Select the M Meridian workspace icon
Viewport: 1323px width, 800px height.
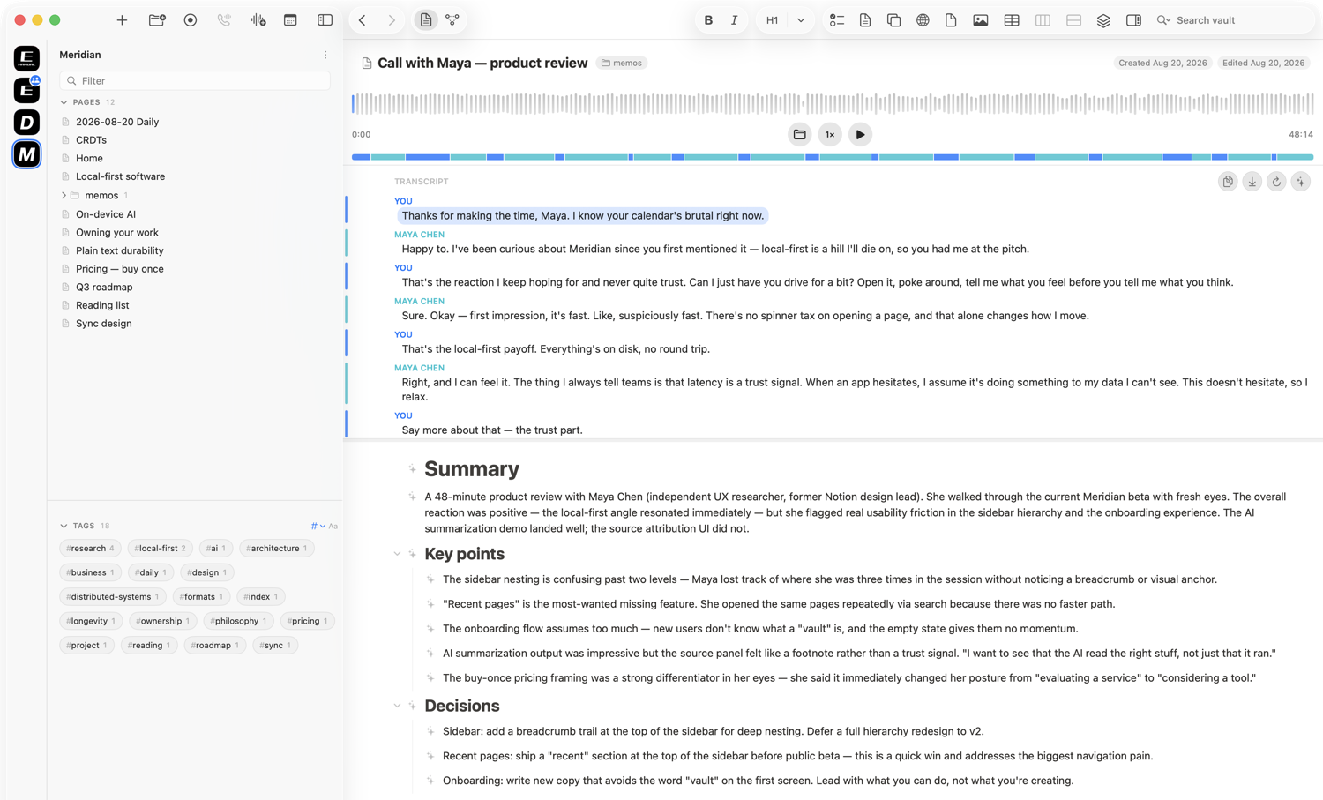click(26, 154)
